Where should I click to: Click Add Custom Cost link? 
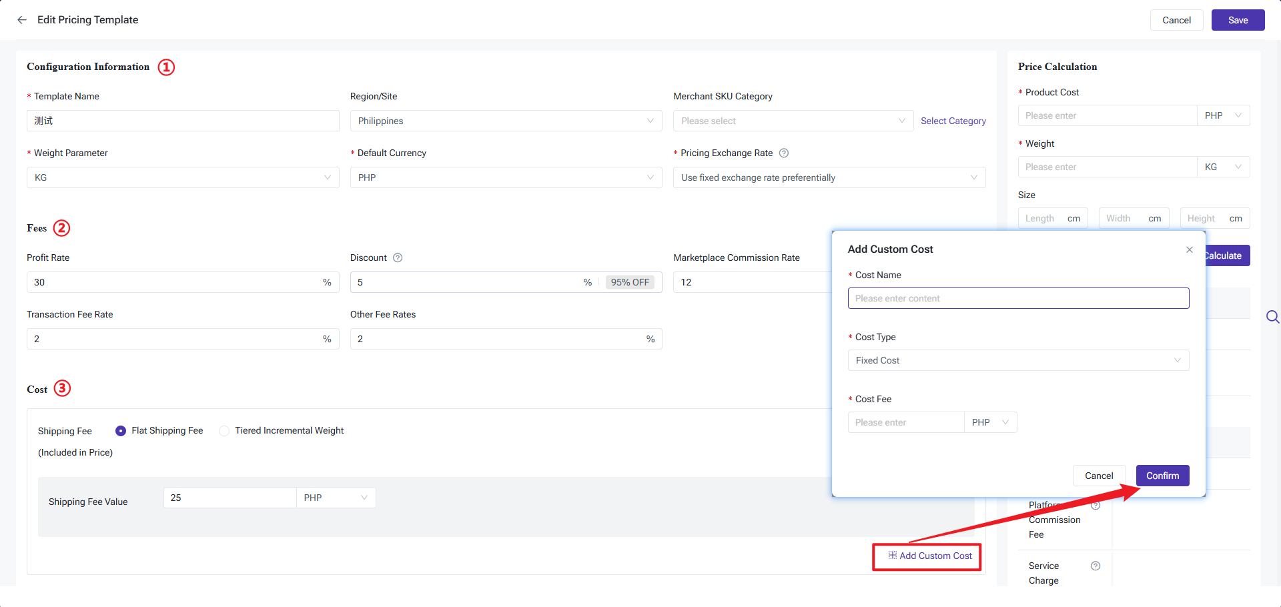pyautogui.click(x=930, y=556)
